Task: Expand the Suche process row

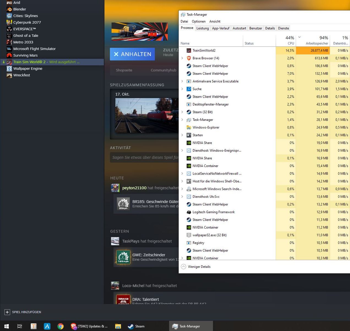Action: click(182, 89)
